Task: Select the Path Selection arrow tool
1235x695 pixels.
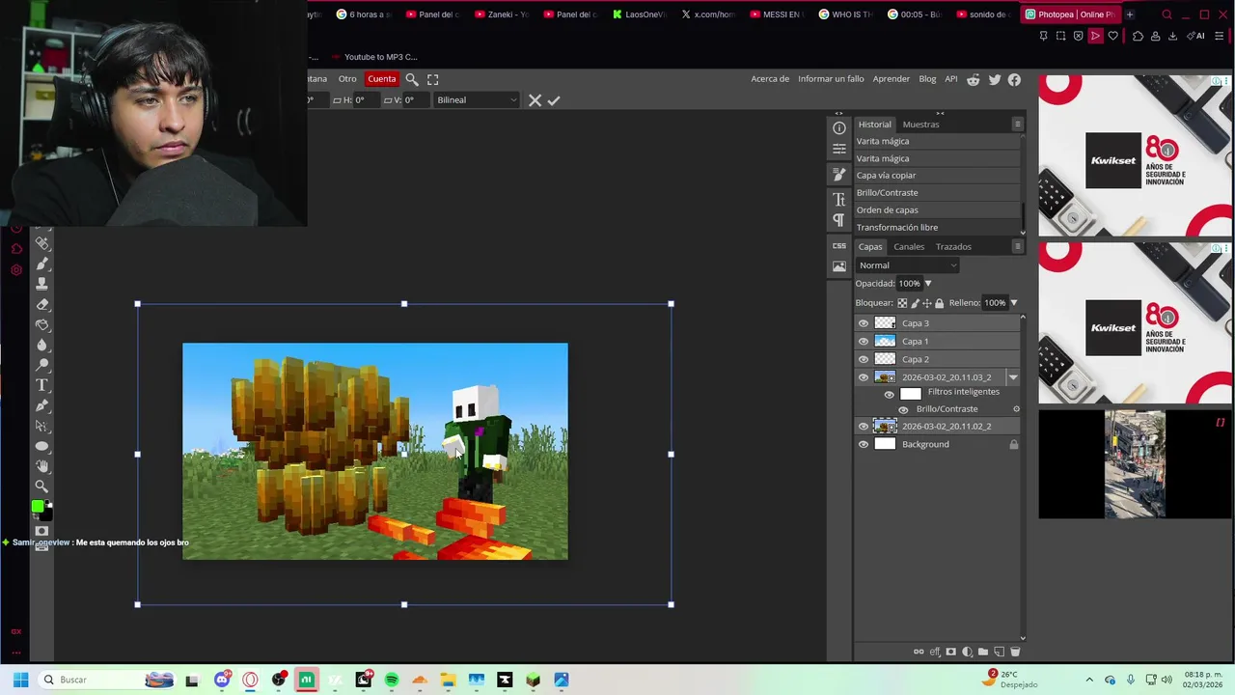Action: [42, 426]
